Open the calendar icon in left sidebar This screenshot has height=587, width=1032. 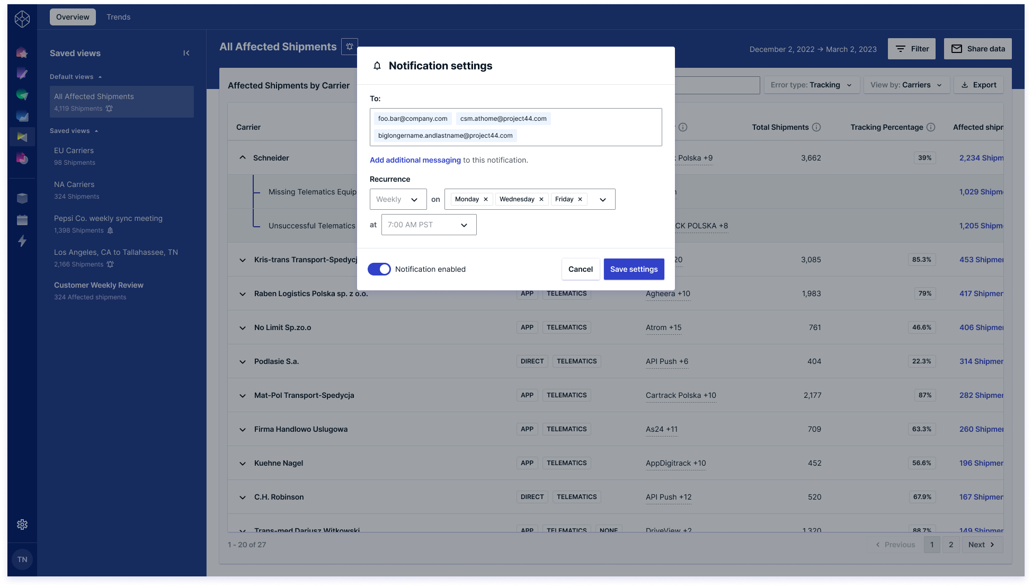[22, 220]
